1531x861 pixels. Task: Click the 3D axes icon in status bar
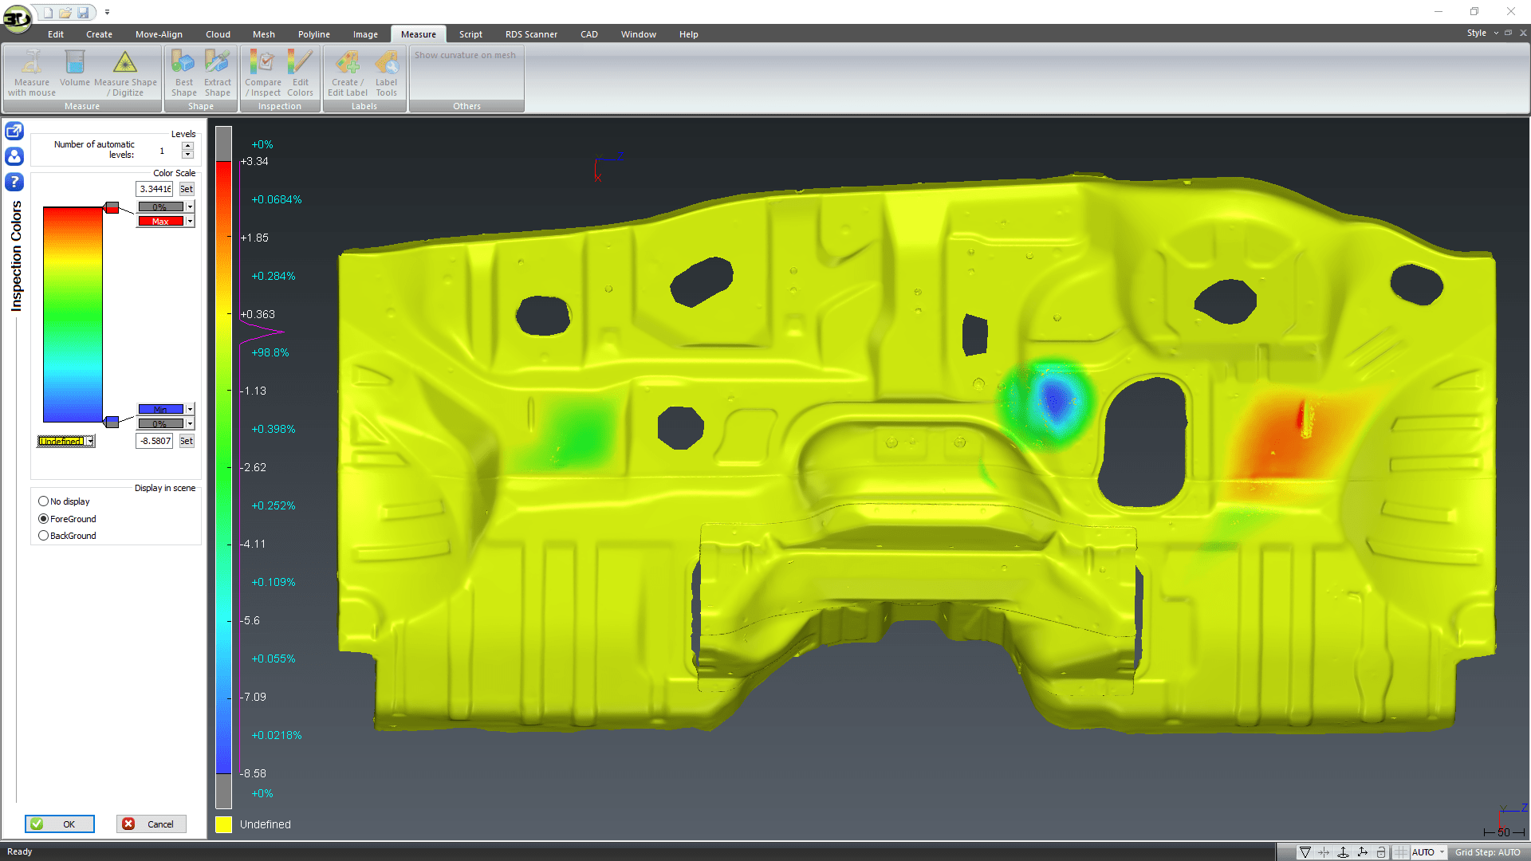point(1363,852)
